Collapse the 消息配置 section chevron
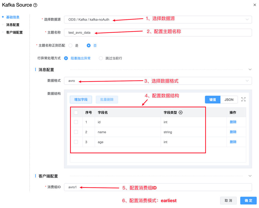 [250, 70]
